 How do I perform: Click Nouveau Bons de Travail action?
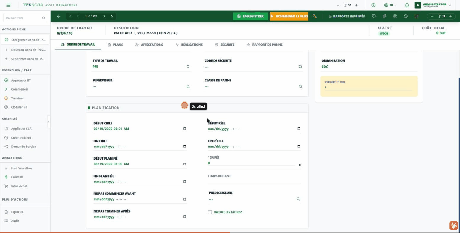[25, 50]
